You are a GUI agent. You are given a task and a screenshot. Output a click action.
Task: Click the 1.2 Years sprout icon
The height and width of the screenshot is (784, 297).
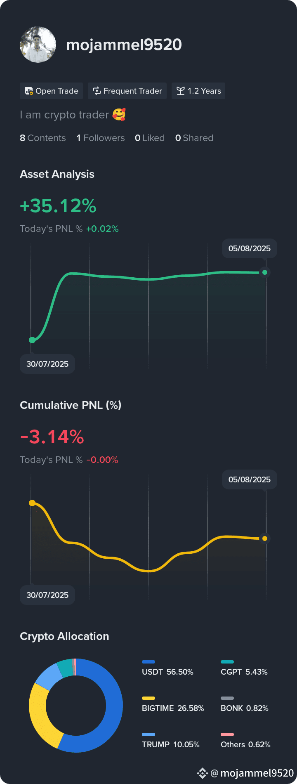[x=181, y=91]
